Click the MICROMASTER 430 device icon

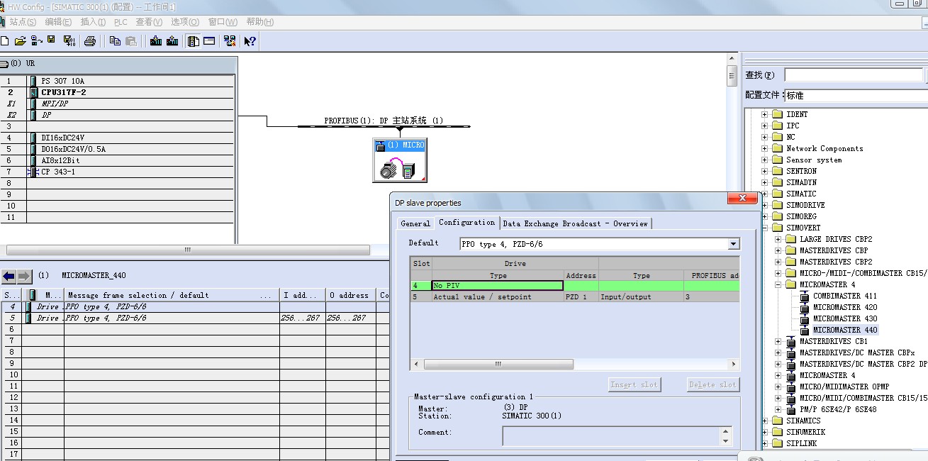pyautogui.click(x=805, y=318)
